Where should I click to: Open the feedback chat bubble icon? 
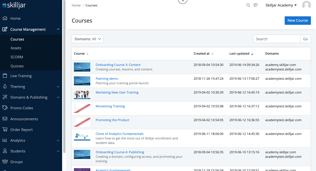(x=256, y=5)
